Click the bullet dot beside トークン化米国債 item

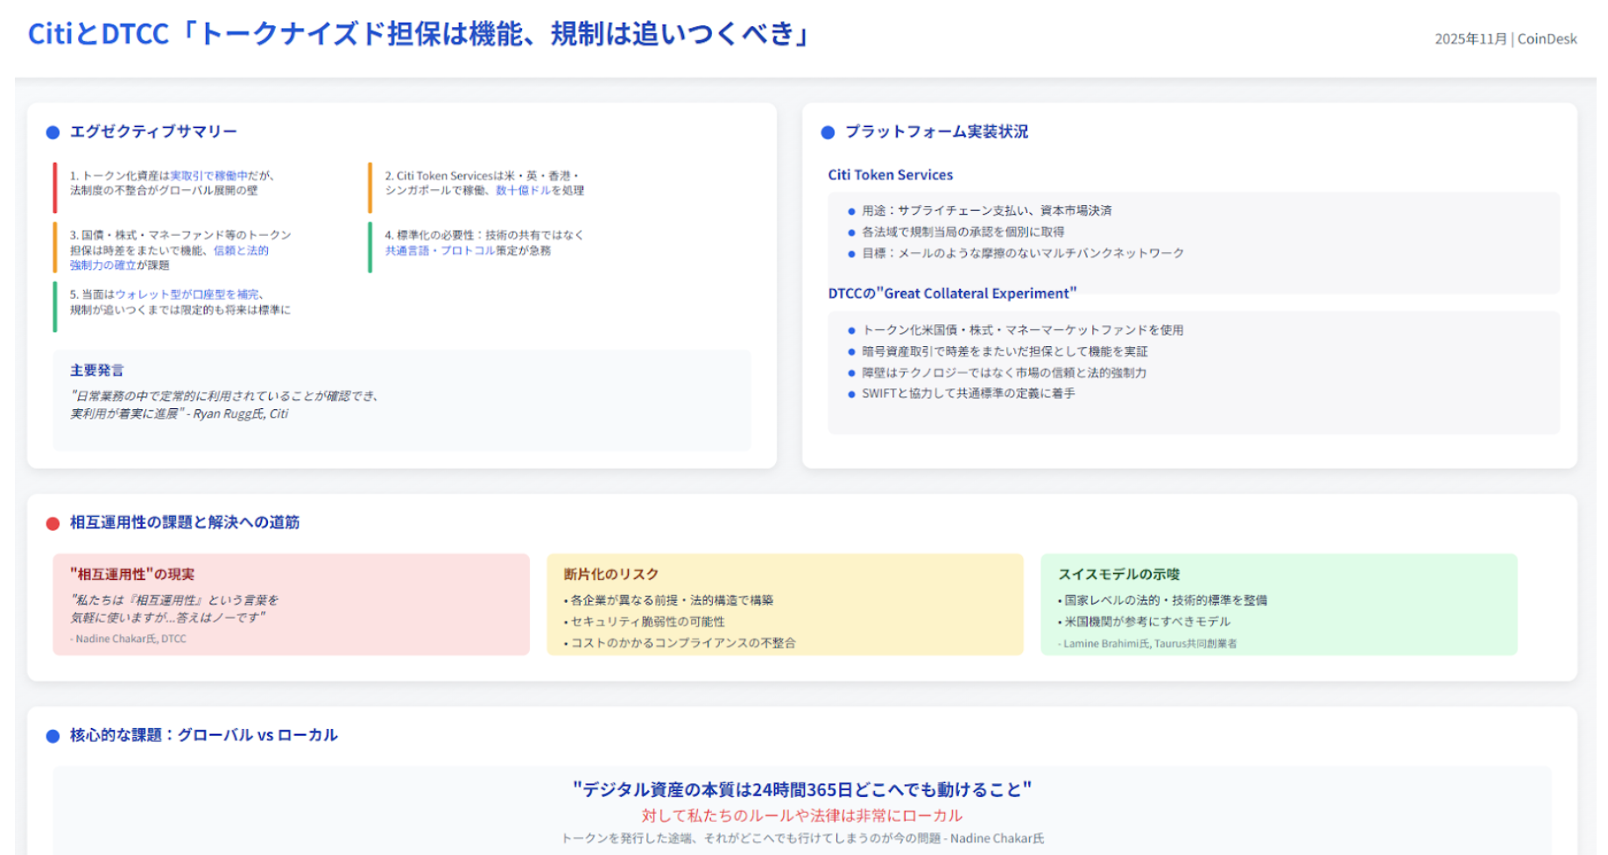(850, 330)
